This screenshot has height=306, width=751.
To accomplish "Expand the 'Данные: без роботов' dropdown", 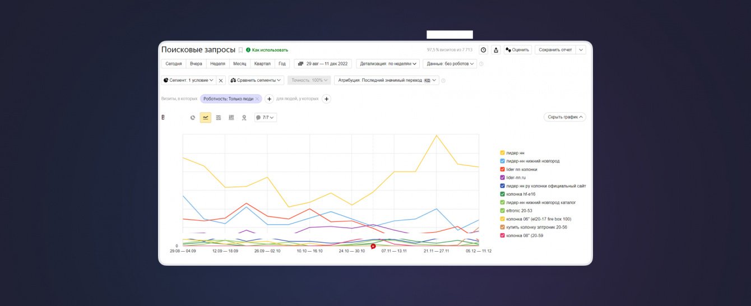I will coord(449,64).
